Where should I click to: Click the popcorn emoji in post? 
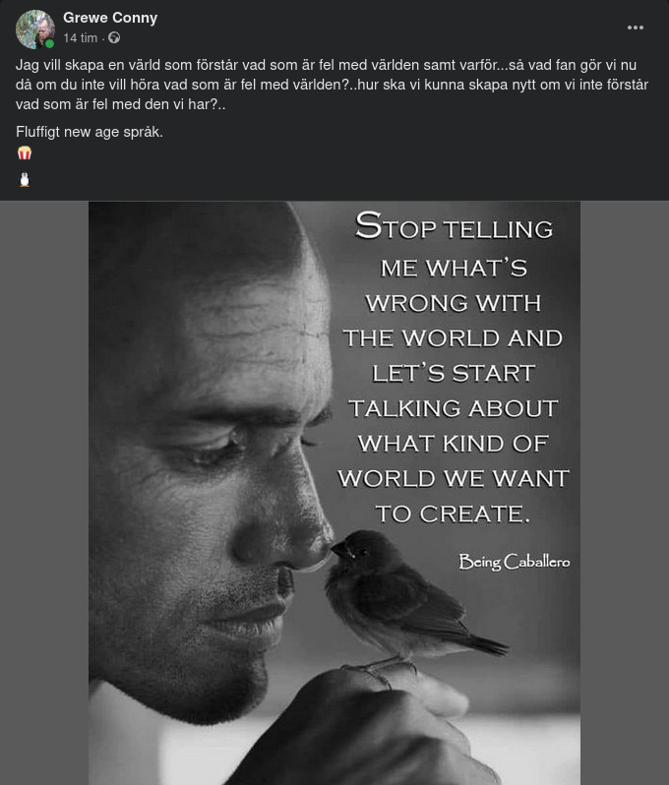coord(25,152)
